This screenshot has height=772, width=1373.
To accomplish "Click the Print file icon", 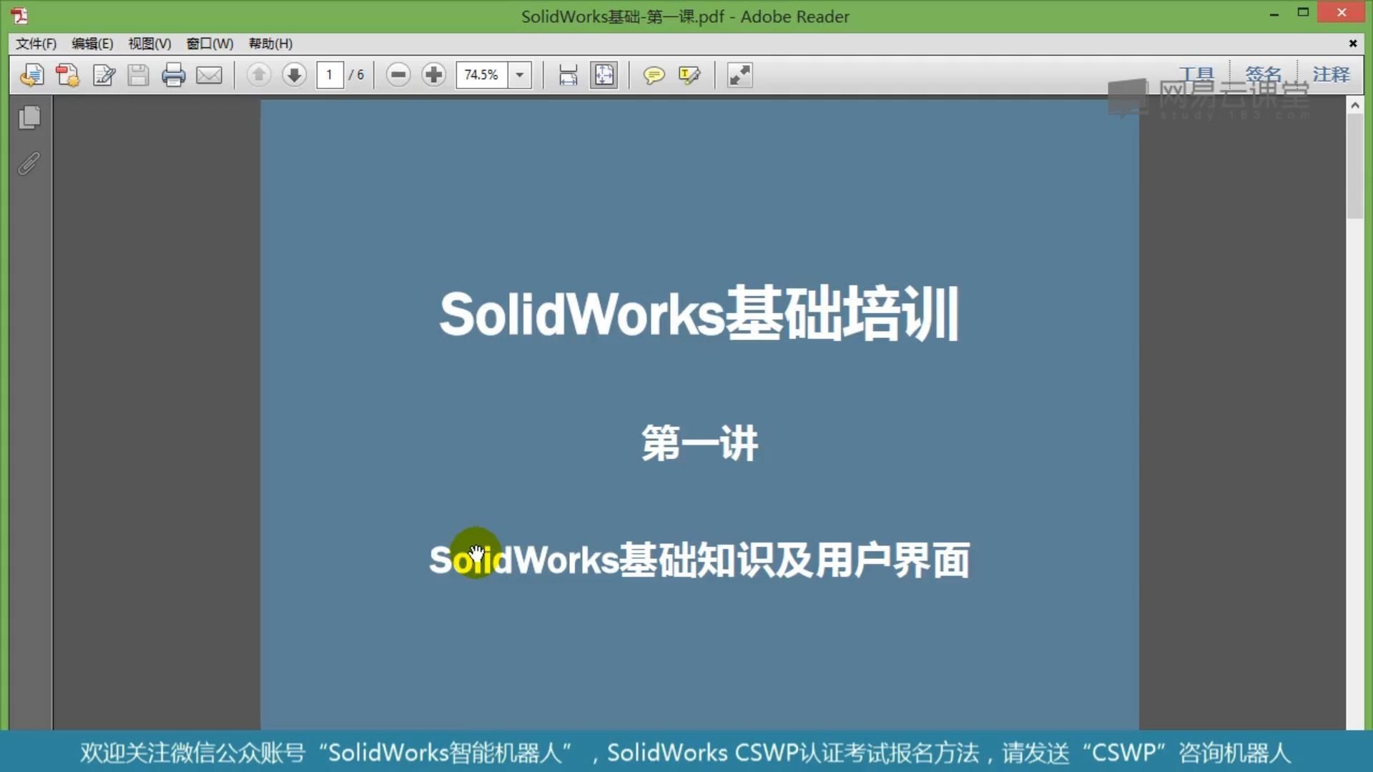I will [173, 75].
